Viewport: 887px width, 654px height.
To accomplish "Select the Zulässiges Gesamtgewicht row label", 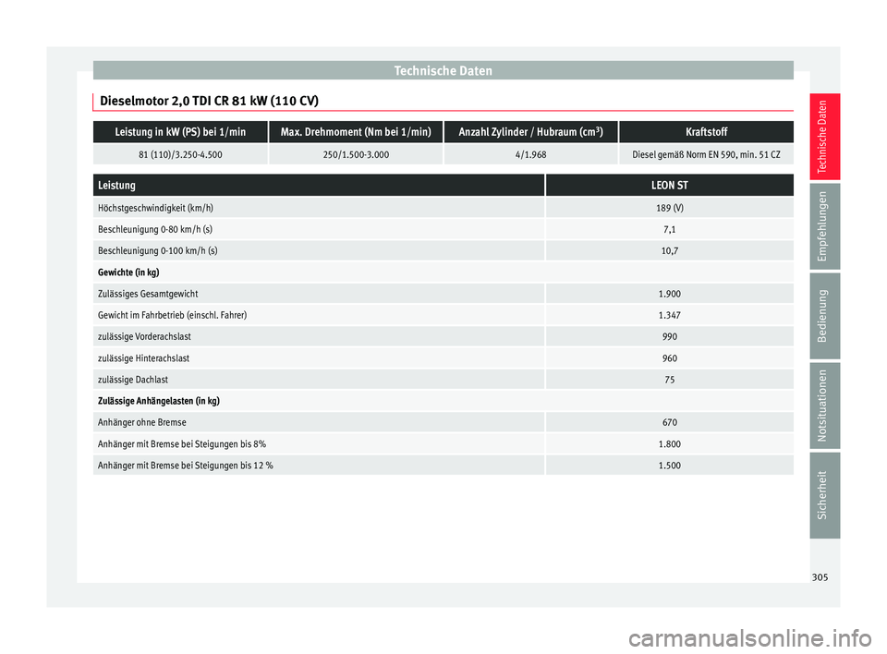I will pyautogui.click(x=148, y=294).
